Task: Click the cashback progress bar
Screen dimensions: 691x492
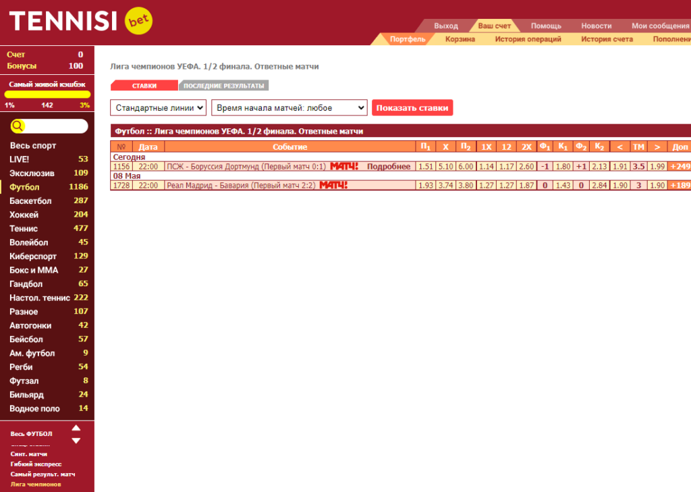Action: click(x=47, y=94)
